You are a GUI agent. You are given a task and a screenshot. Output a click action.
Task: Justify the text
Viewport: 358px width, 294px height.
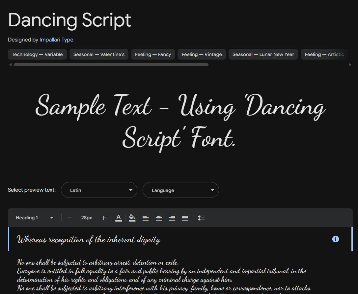click(x=185, y=218)
